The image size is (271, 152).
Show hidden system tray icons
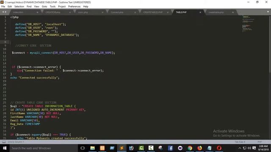click(240, 148)
